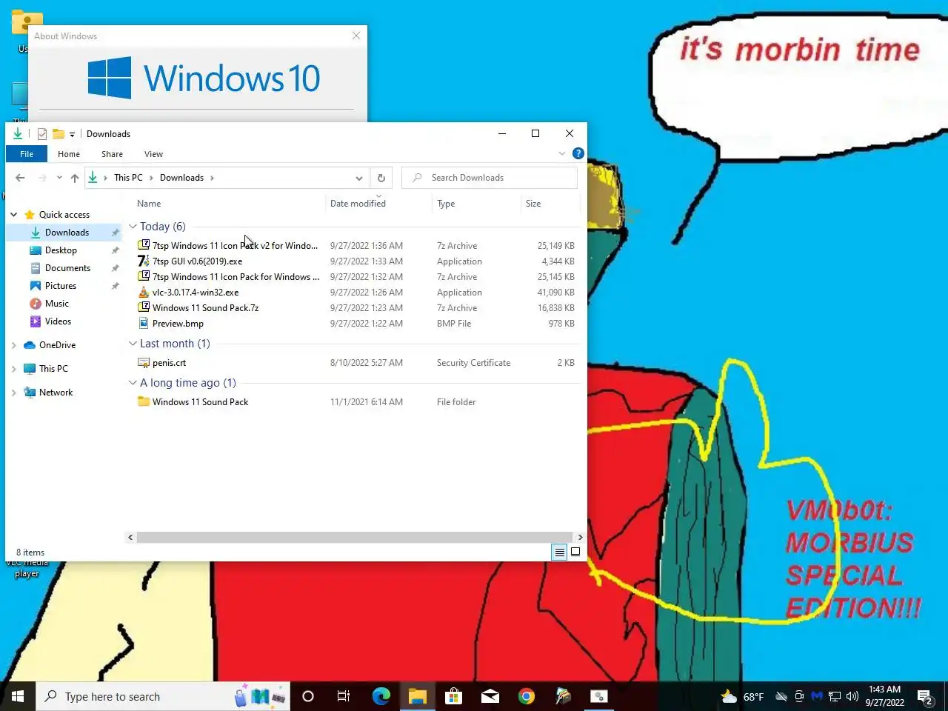
Task: Close the About Windows dialog
Action: (x=356, y=36)
